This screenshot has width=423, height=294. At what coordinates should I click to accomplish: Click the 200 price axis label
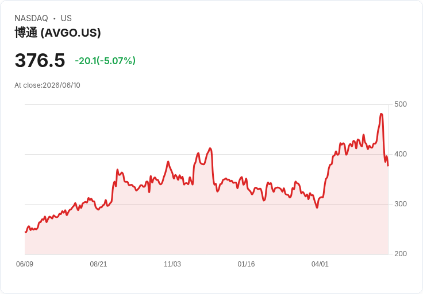coord(401,254)
